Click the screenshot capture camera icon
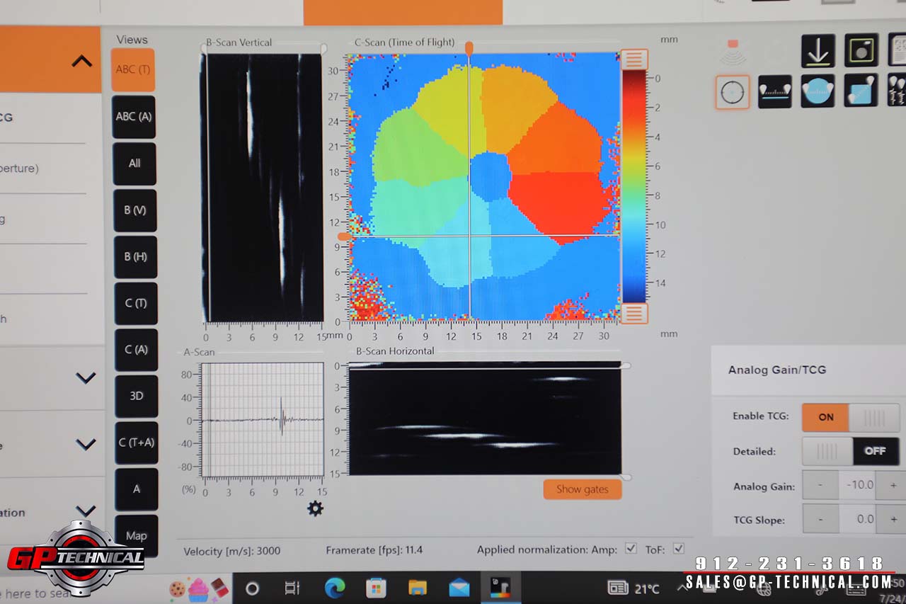The width and height of the screenshot is (906, 604). pyautogui.click(x=861, y=51)
